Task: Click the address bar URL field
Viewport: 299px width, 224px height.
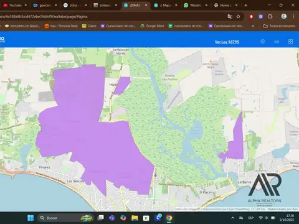Action: tap(112, 16)
